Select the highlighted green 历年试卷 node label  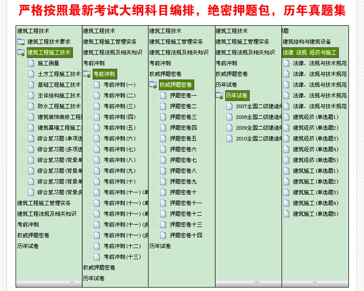pos(237,96)
